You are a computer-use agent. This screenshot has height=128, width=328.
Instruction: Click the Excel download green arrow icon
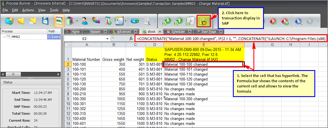click(167, 21)
